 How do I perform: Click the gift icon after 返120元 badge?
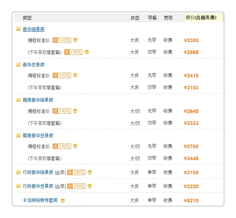[x=75, y=76]
